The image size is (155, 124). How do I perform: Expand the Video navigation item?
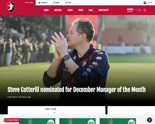(x=81, y=10)
